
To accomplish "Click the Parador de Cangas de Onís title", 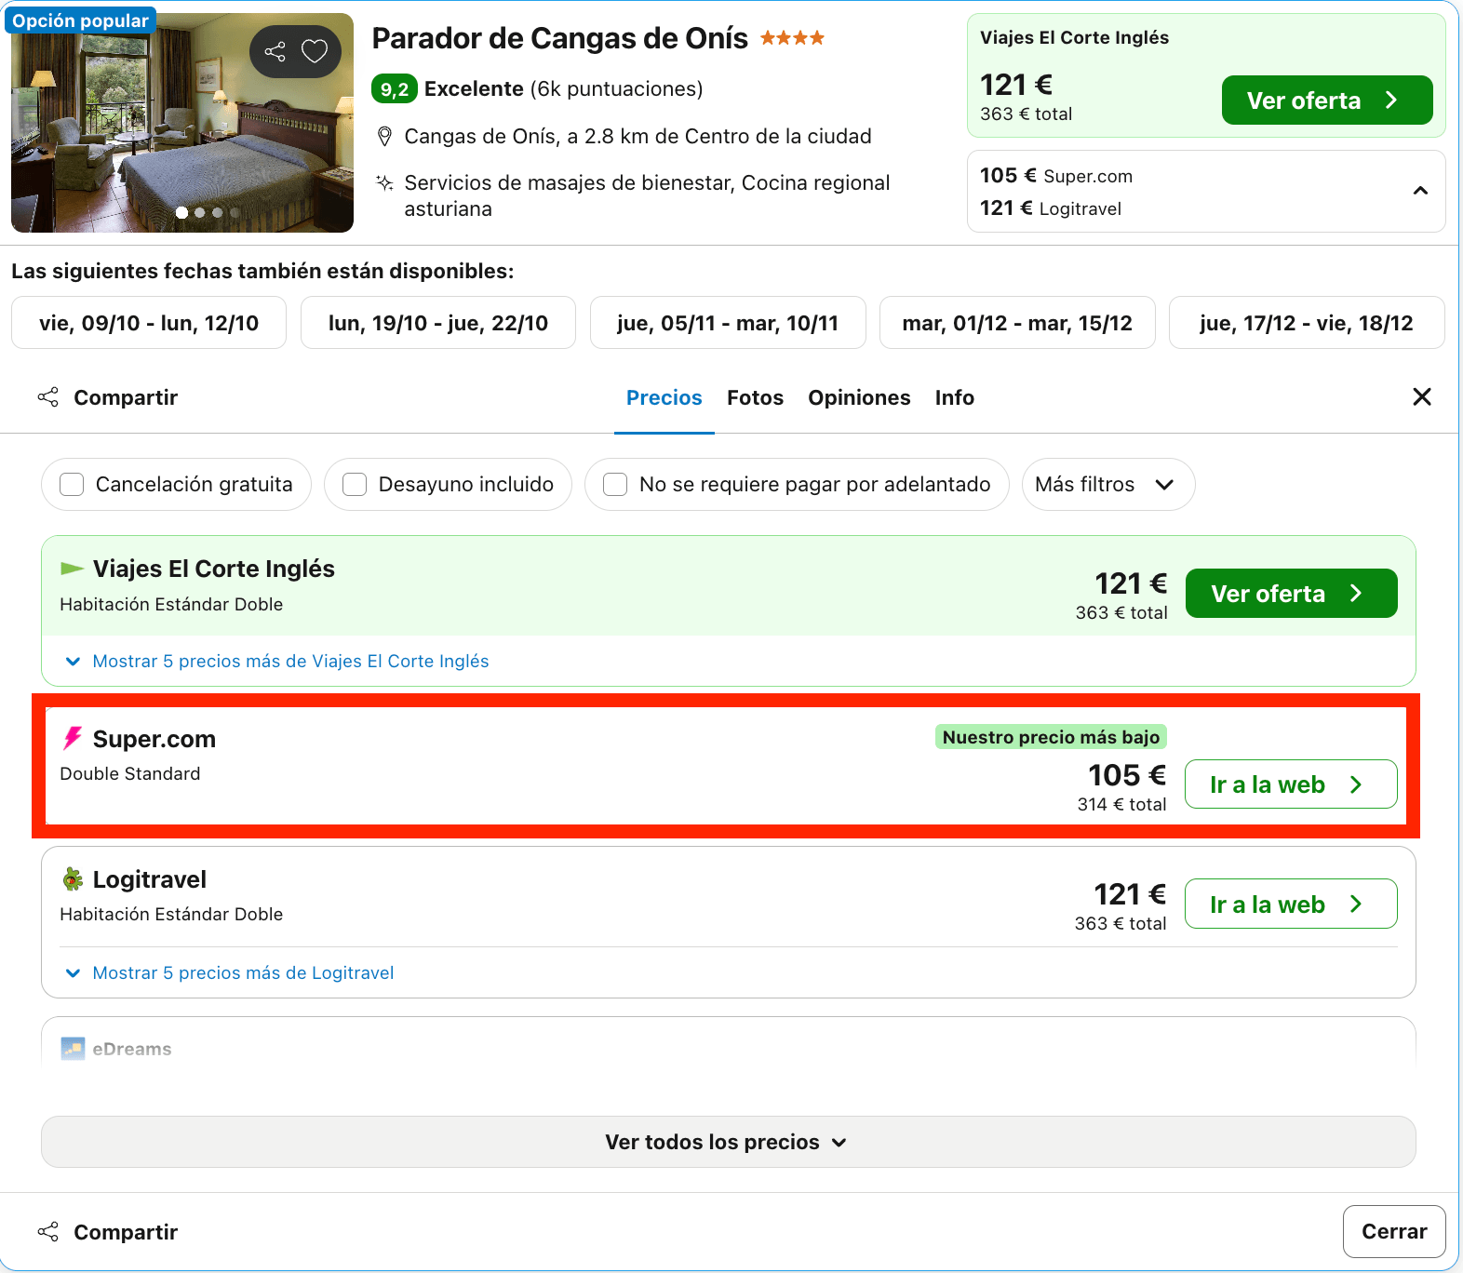I will [x=560, y=38].
